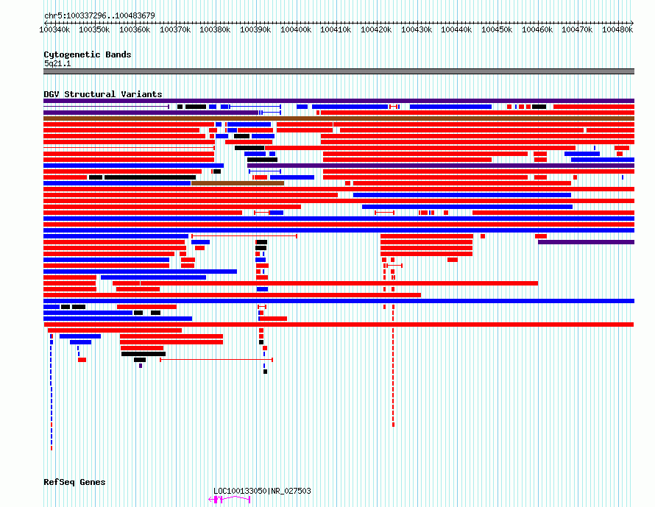This screenshot has height=507, width=655.
Task: Click the LOC100133050|NR_027503 gene label
Action: 262,491
